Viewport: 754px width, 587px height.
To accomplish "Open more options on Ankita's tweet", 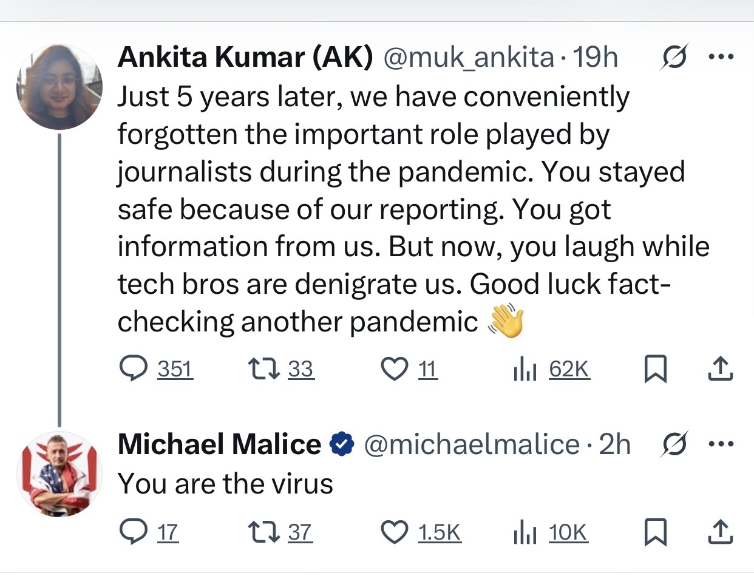I will click(x=721, y=58).
